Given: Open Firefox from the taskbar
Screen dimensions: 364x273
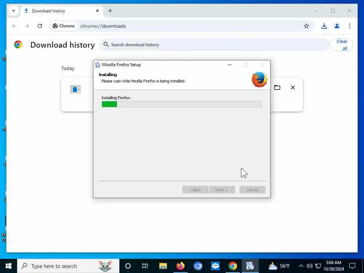Looking at the screenshot, I should coord(180,266).
